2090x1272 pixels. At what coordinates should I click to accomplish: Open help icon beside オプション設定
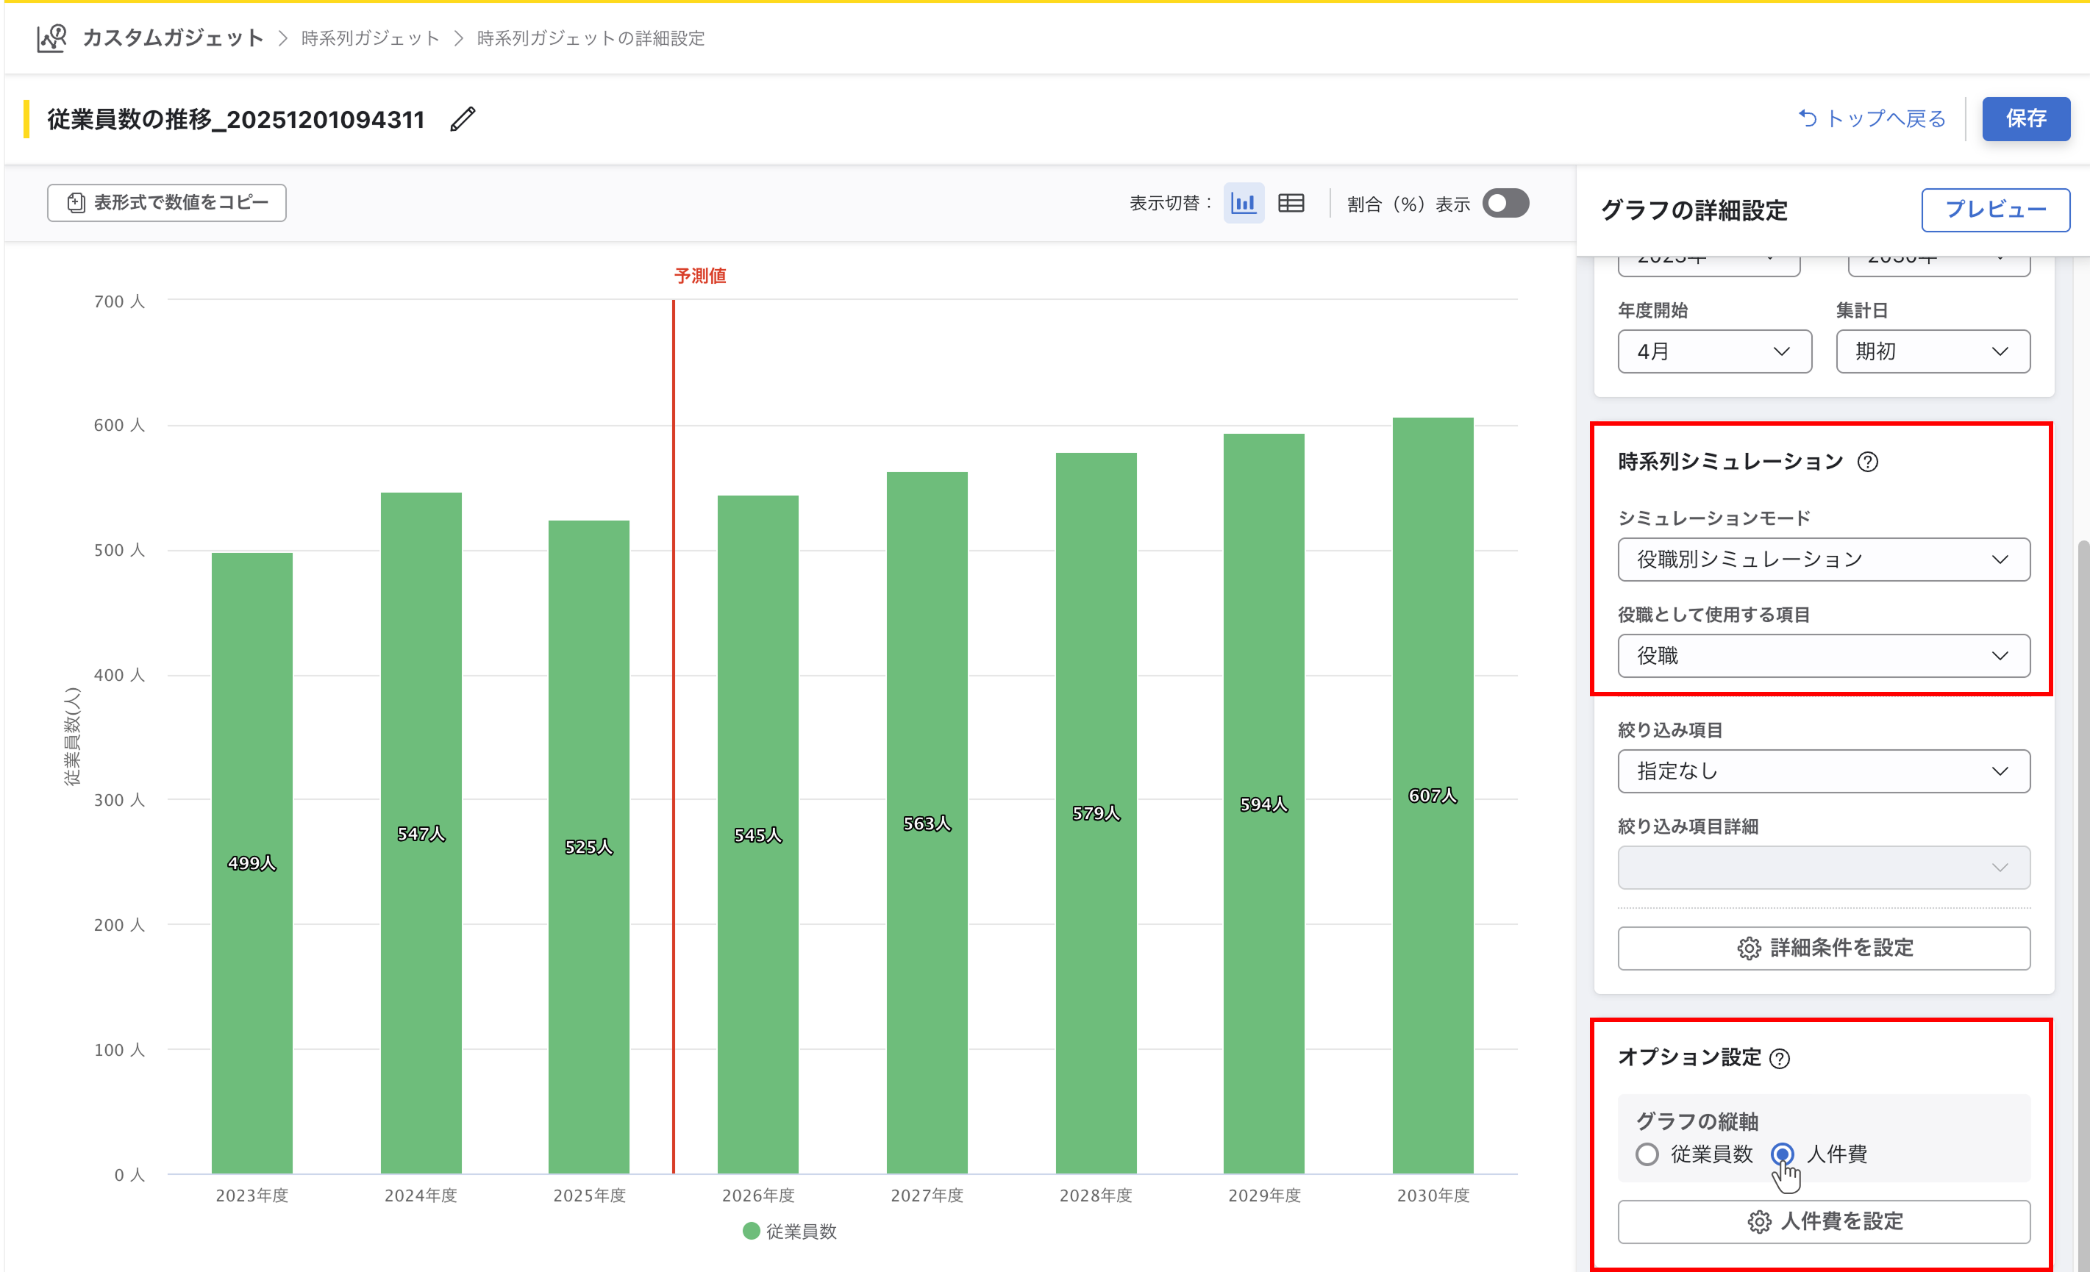pyautogui.click(x=1780, y=1058)
